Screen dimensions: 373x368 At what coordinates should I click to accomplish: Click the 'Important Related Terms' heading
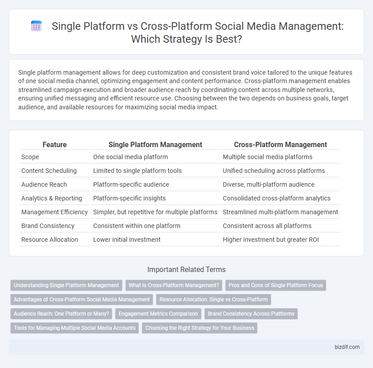pos(186,269)
